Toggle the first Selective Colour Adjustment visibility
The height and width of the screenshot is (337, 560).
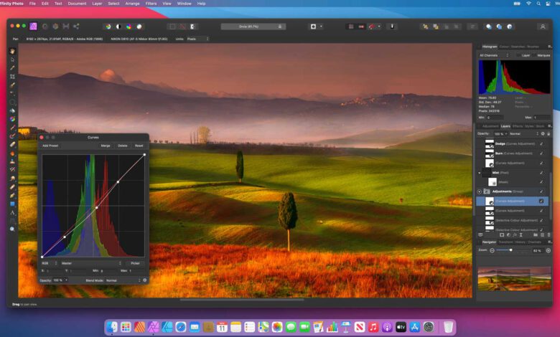click(541, 220)
